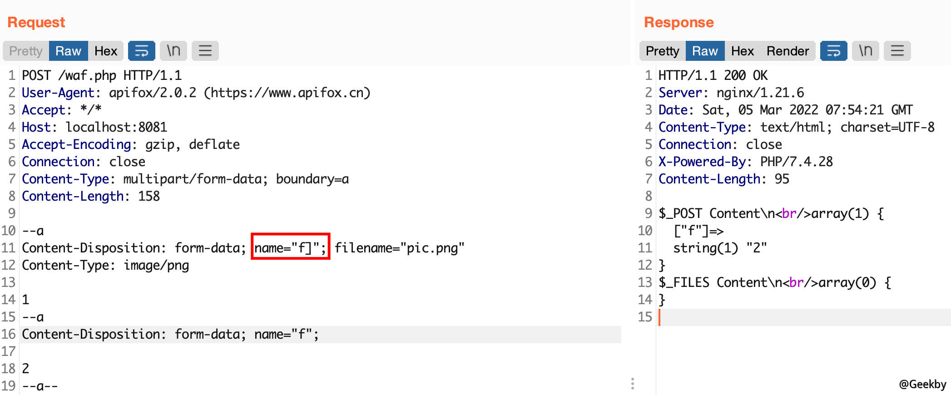
Task: Switch Request view to Hex tab
Action: pos(106,51)
